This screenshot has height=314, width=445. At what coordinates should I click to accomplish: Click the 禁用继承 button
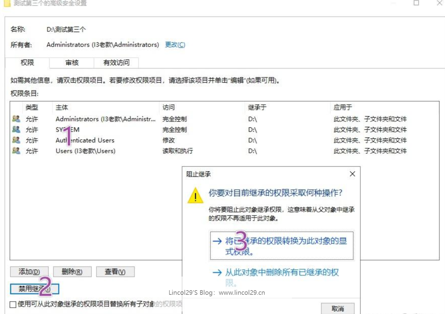pos(34,289)
